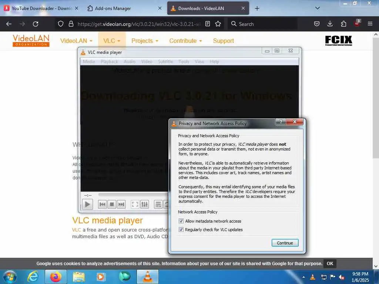The image size is (379, 284).
Task: Toggle the playlist in VLC controls
Action: point(158,204)
